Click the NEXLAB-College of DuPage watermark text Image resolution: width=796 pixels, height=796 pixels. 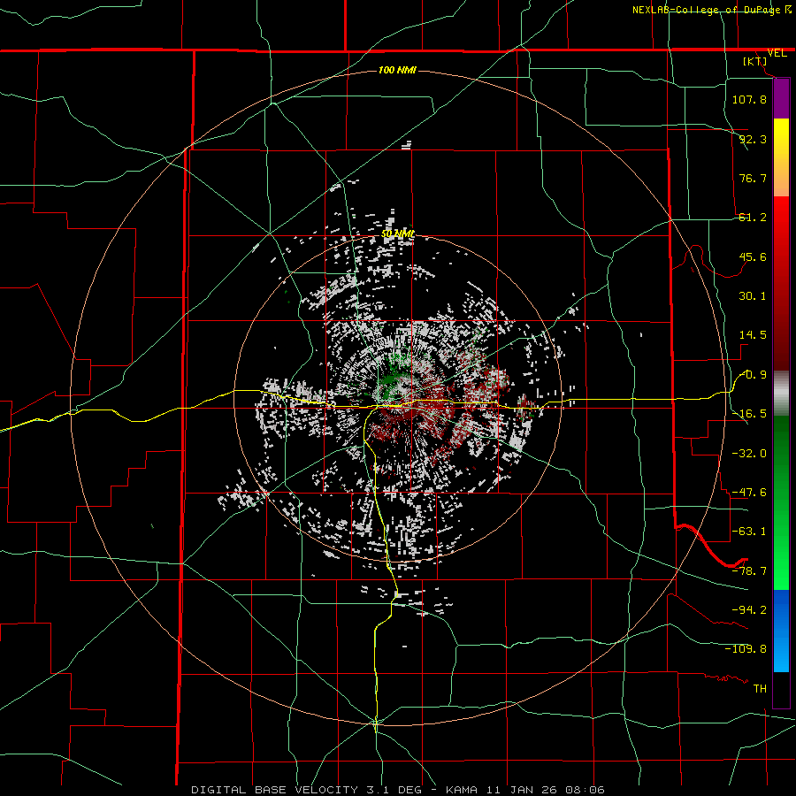[x=712, y=10]
